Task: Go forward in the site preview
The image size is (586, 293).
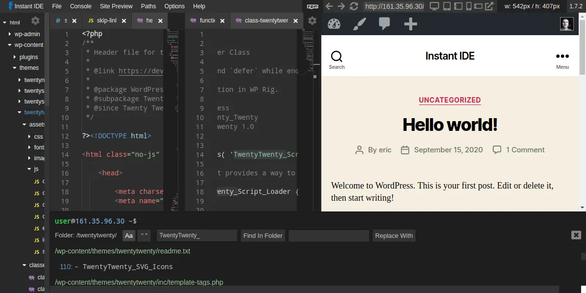Action: 341,6
